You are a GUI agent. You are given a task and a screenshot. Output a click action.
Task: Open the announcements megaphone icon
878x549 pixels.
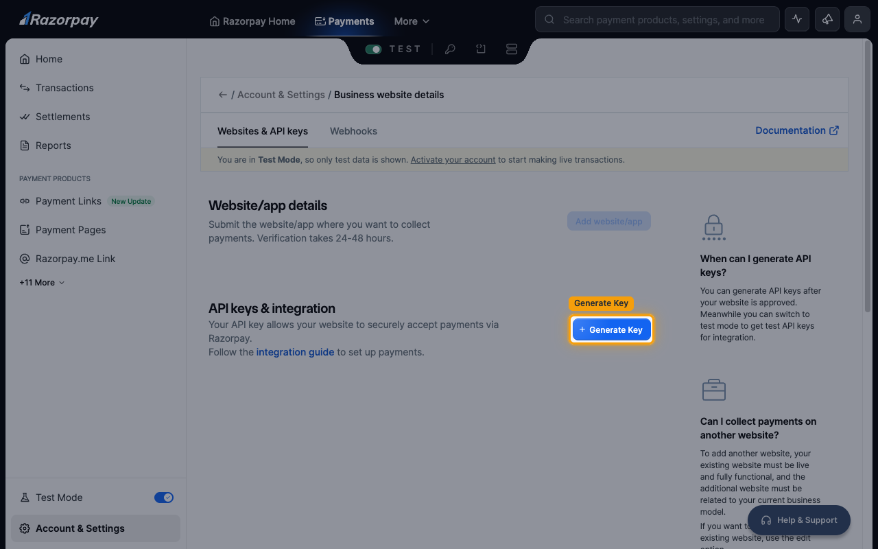click(827, 19)
